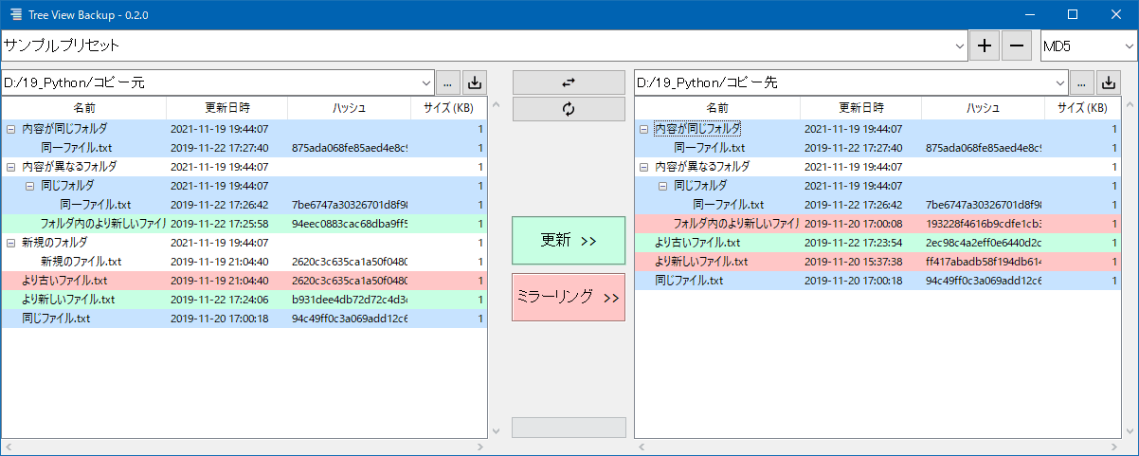Screen dimensions: 1139x456
Task: Click hash b931dee4db72d72c4d3 in the source list
Action: [x=350, y=300]
